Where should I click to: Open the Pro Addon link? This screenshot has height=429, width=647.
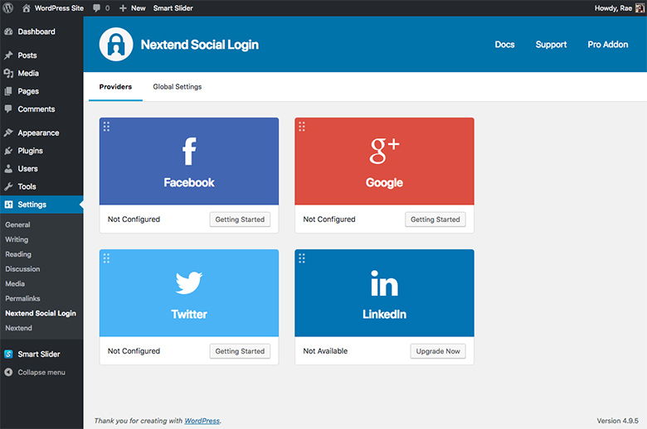[607, 45]
